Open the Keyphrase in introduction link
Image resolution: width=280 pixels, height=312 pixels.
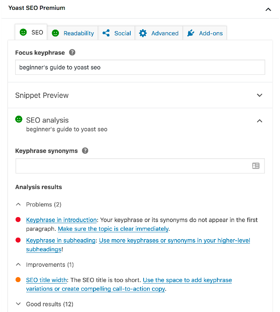point(61,220)
